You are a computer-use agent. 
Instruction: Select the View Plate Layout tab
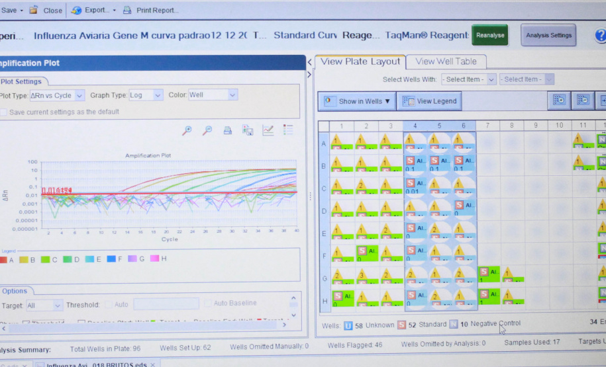coord(360,61)
